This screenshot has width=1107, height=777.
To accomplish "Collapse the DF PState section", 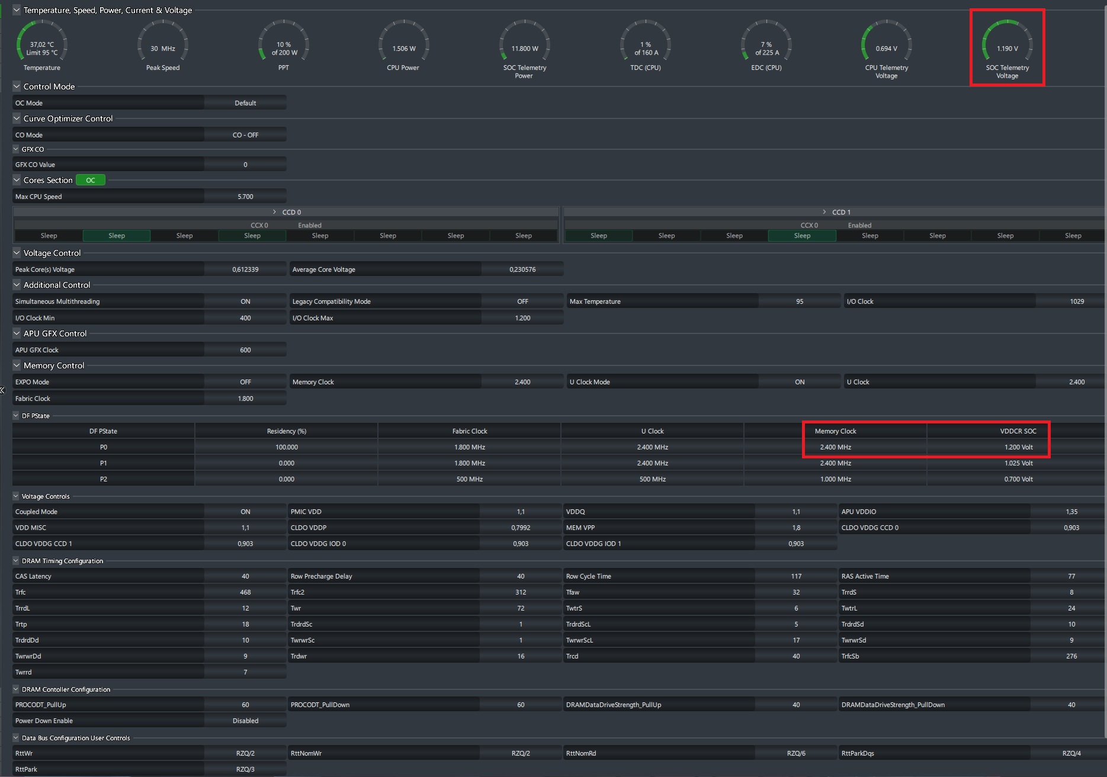I will [x=16, y=416].
